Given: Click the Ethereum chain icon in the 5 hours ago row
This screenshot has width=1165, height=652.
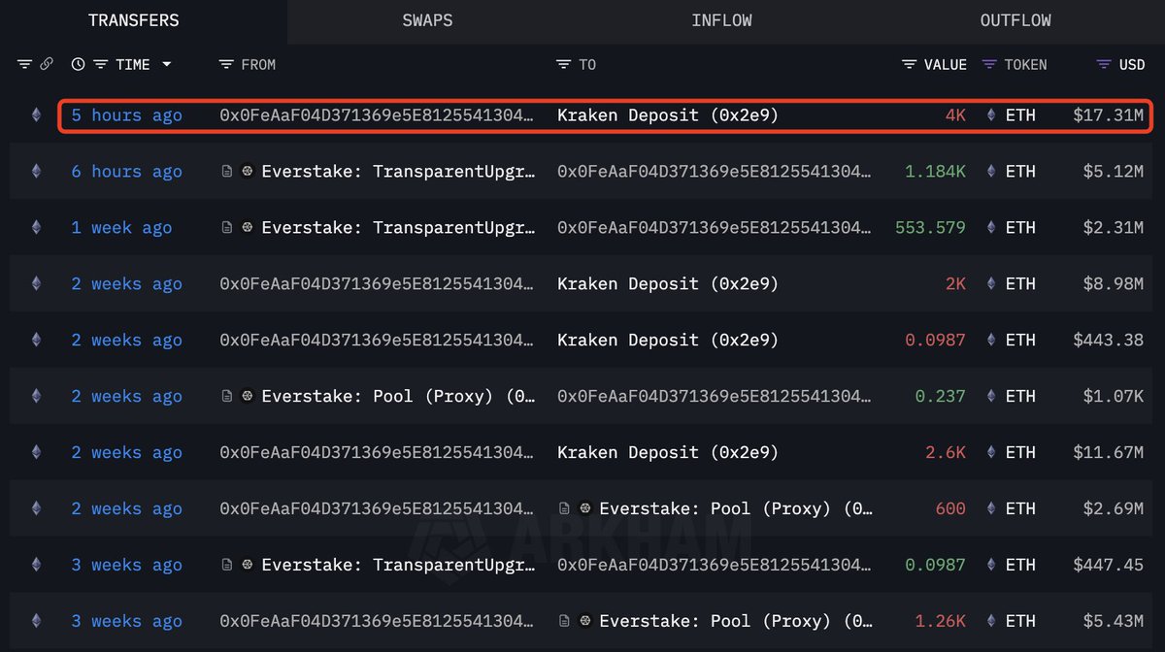Looking at the screenshot, I should pos(37,114).
